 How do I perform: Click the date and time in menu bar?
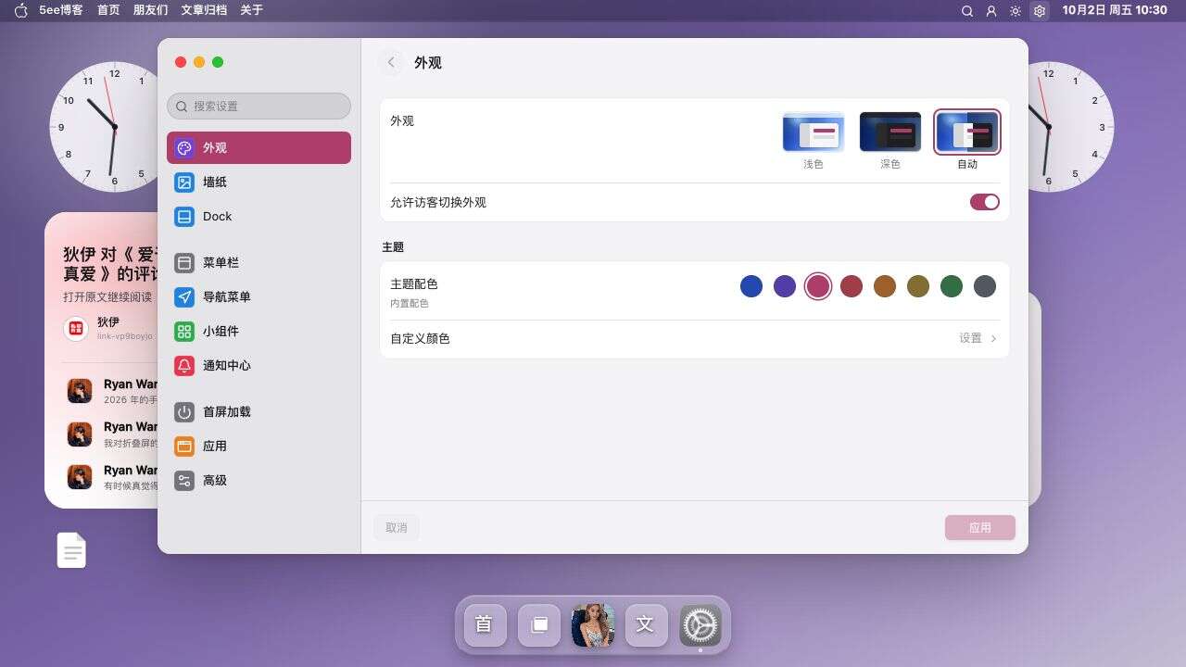(x=1115, y=10)
